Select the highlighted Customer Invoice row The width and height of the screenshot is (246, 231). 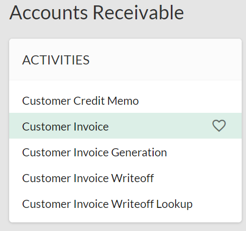click(x=125, y=126)
